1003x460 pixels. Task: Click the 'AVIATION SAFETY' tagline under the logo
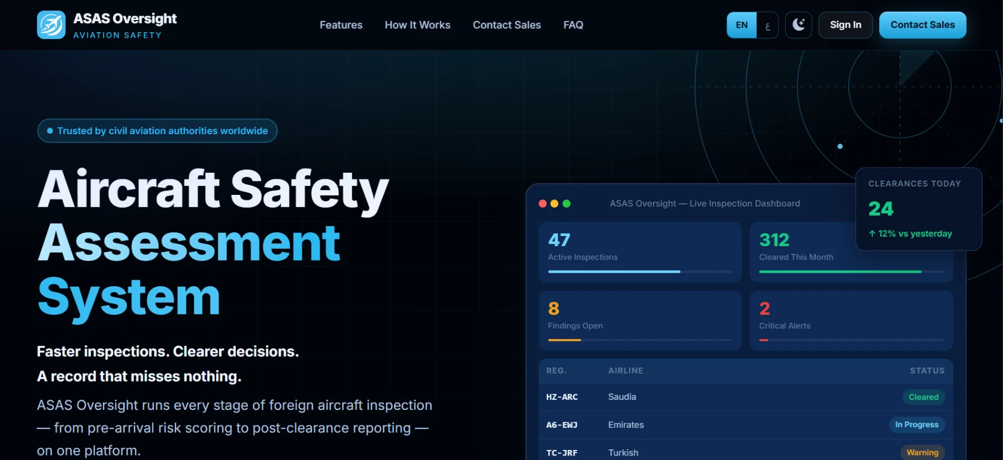point(118,35)
